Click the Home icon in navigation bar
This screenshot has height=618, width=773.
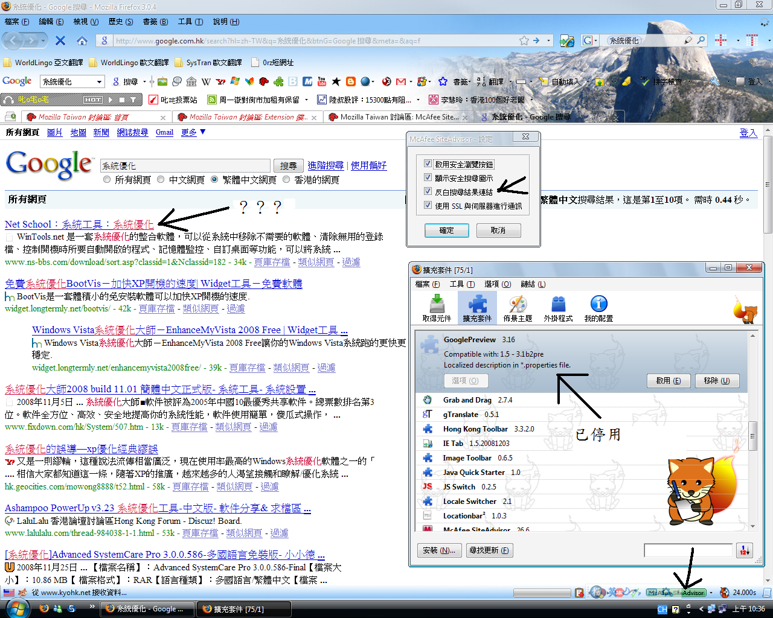coord(82,41)
